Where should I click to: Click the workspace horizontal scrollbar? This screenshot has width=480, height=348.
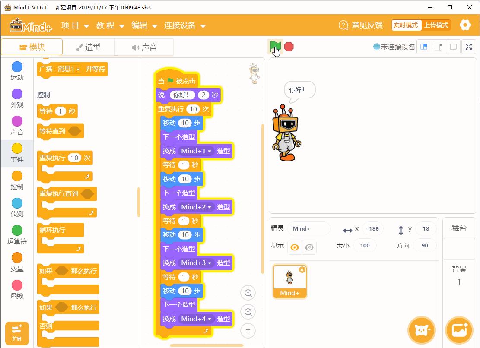point(207,345)
